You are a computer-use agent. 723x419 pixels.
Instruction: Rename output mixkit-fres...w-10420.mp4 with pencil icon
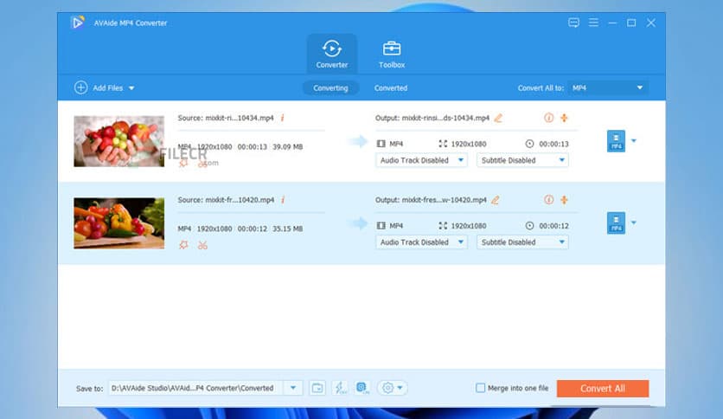click(496, 200)
